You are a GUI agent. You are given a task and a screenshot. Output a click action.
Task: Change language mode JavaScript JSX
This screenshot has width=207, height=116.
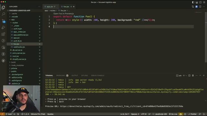click(161, 114)
